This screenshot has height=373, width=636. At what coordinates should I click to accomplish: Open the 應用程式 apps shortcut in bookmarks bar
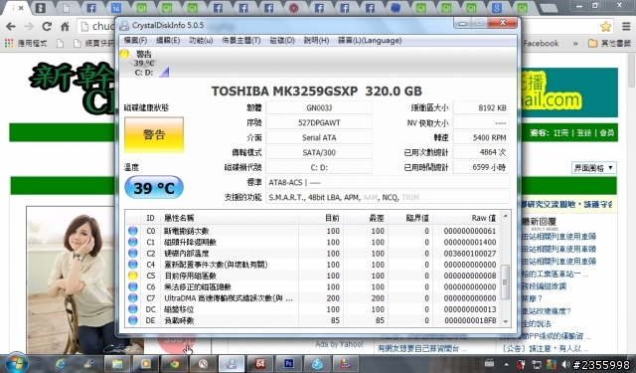point(26,43)
